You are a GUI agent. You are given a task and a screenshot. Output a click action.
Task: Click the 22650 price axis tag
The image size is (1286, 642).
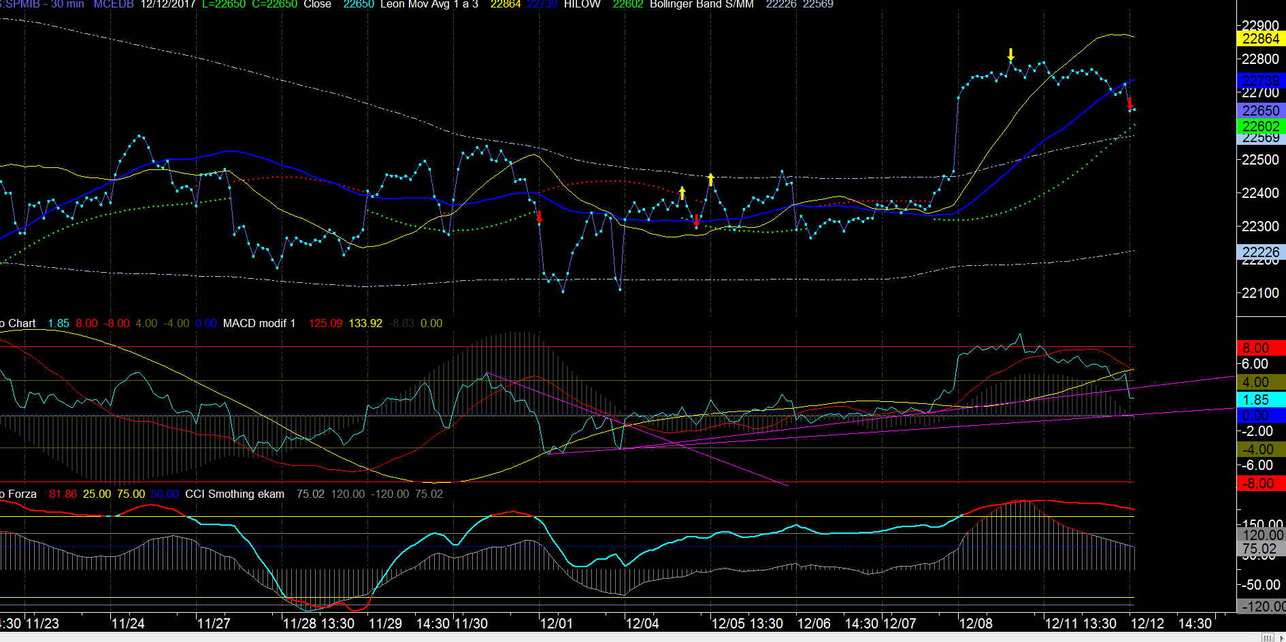tap(1261, 110)
